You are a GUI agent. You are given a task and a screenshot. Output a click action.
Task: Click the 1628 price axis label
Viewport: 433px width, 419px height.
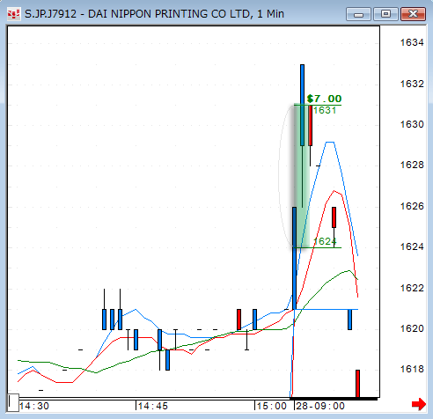point(412,165)
